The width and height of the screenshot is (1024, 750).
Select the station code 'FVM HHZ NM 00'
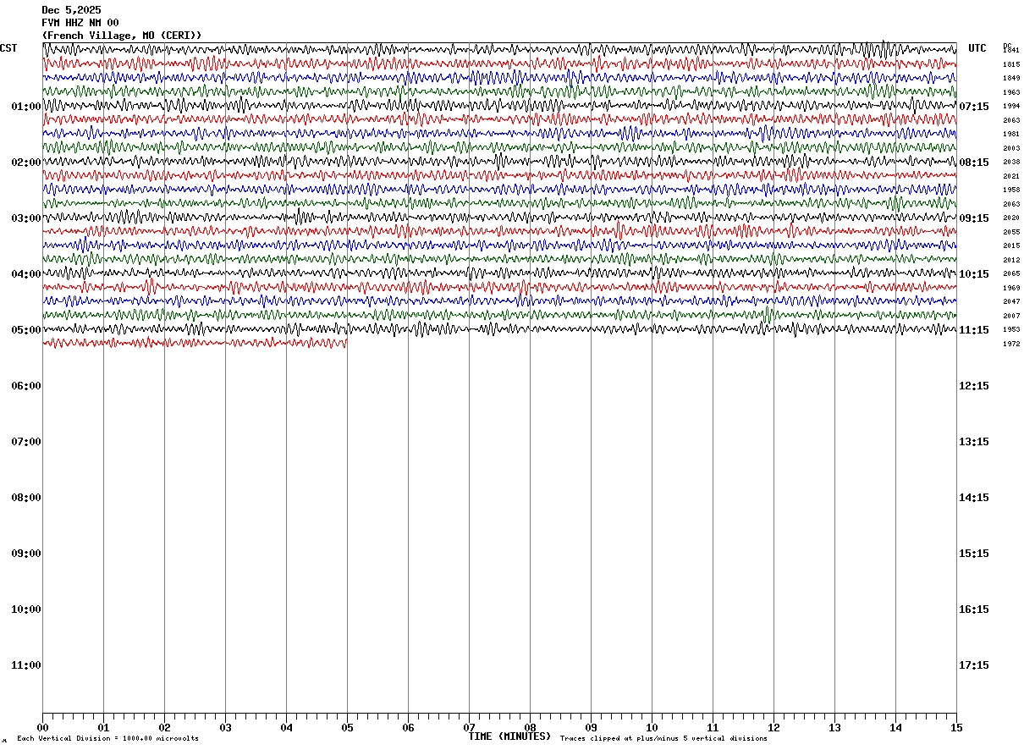point(80,23)
